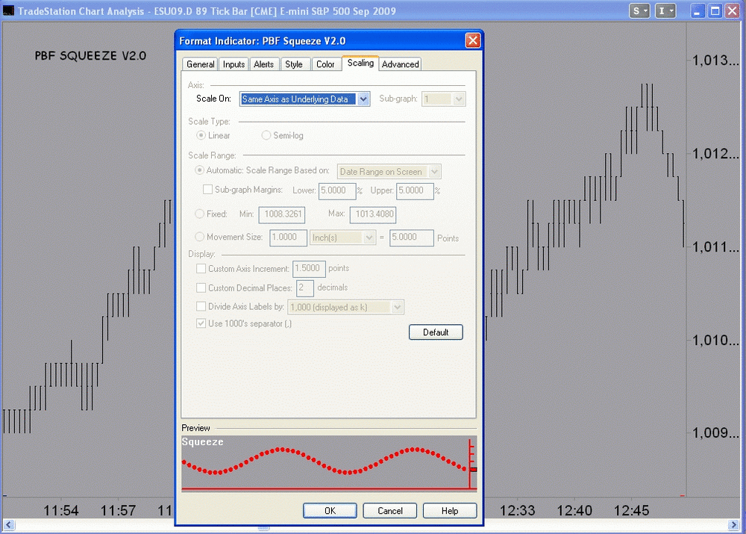Click the 1,011 price axis label
The image size is (746, 534).
pos(715,246)
